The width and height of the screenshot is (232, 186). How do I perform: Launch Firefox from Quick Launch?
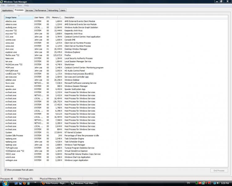click(24, 183)
